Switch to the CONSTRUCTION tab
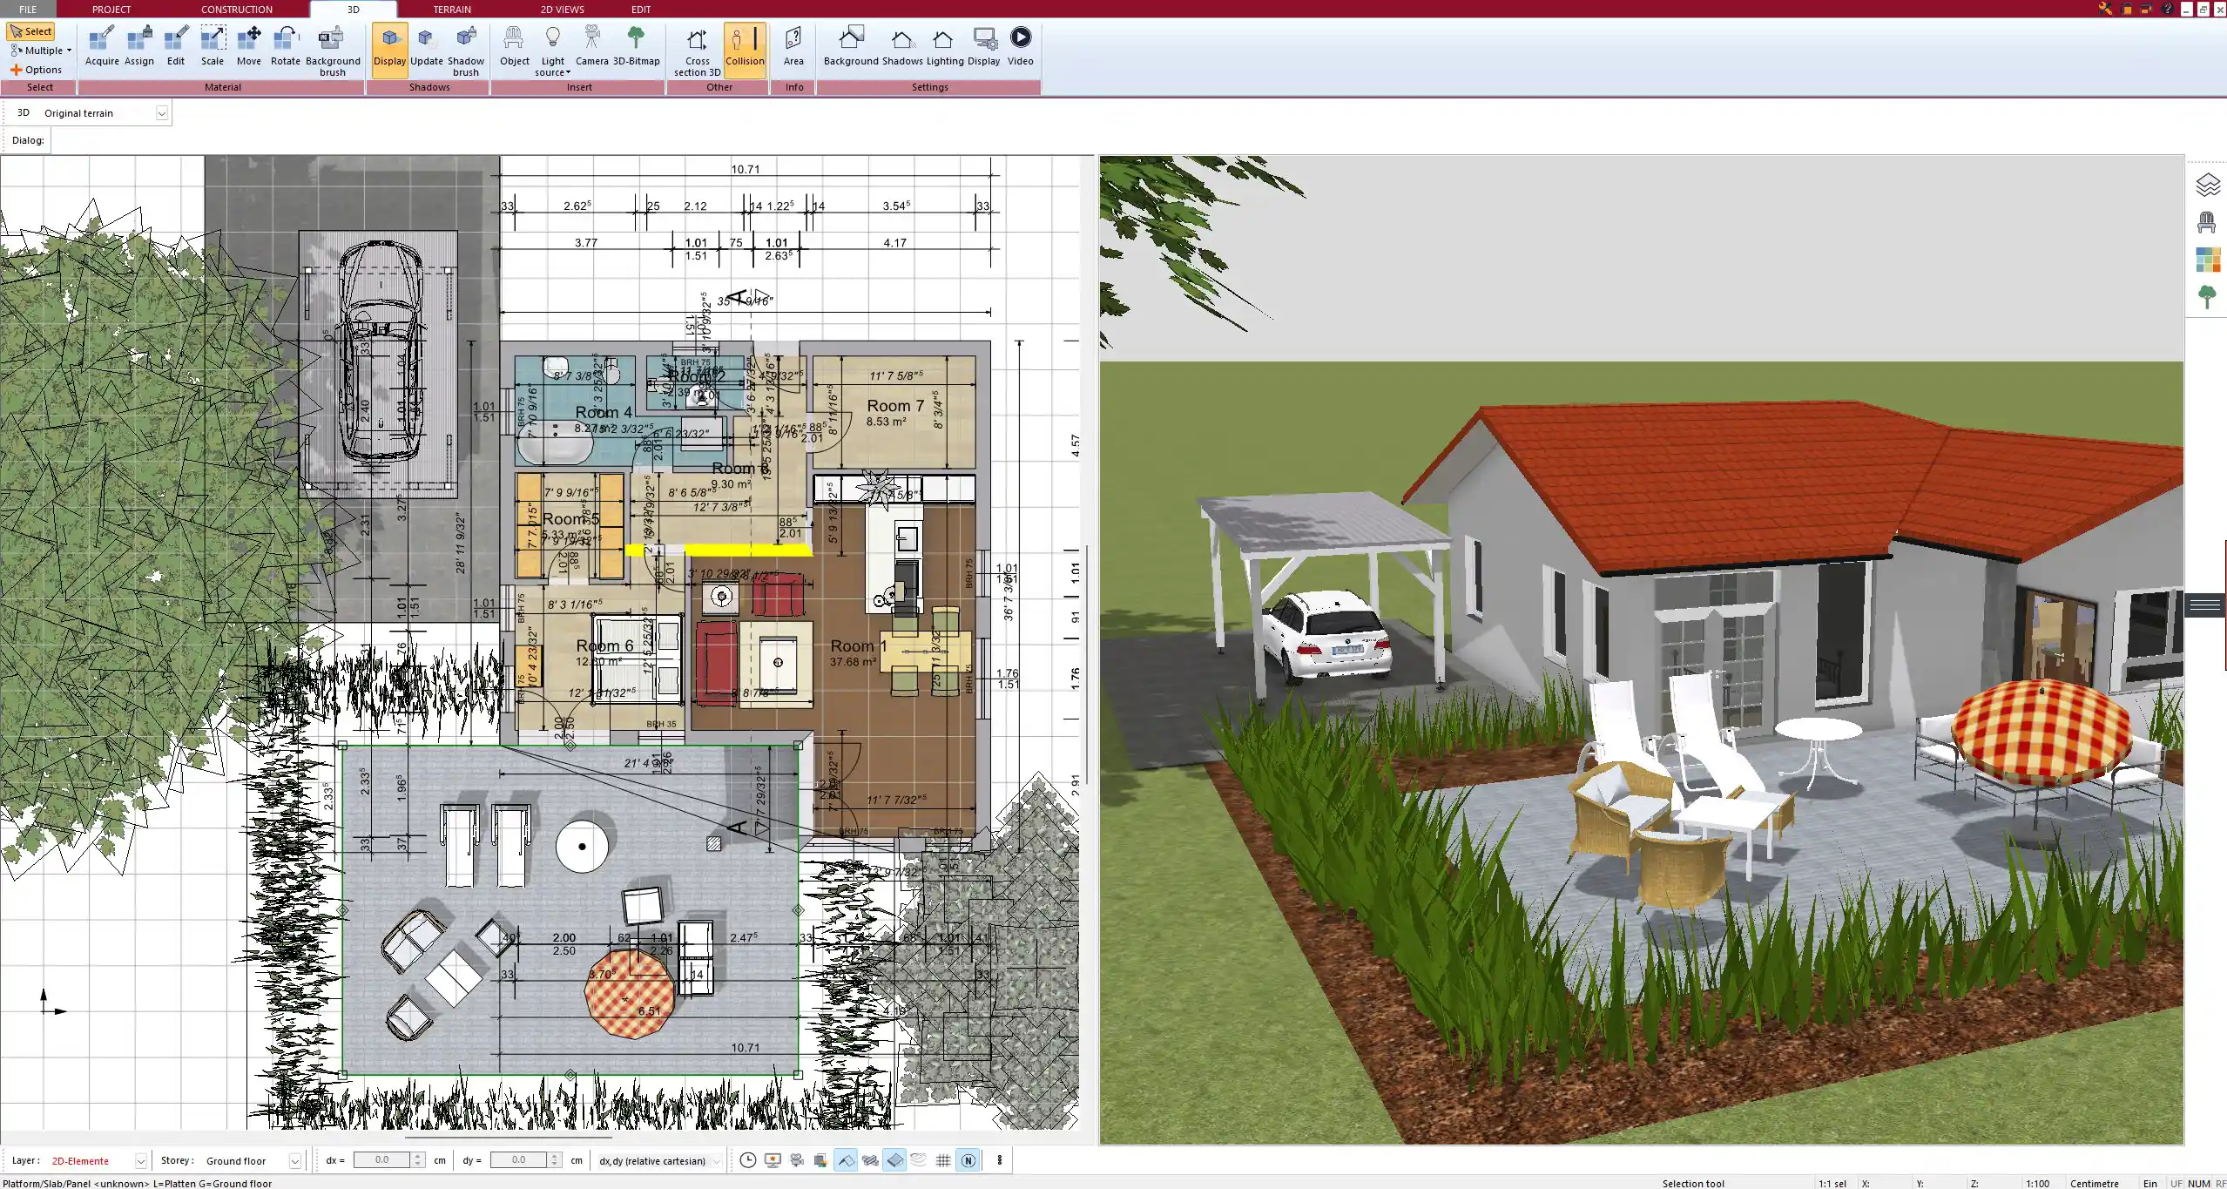The height and width of the screenshot is (1189, 2227). [237, 9]
